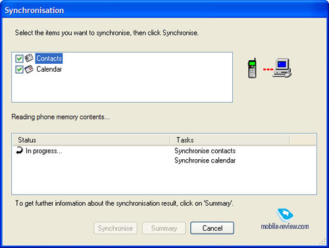Click the Cancel button
Screen dimensions: 329x248
click(x=212, y=228)
